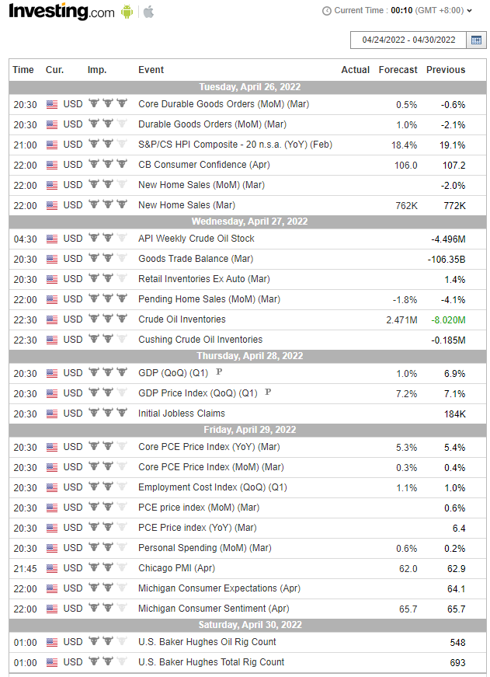The image size is (490, 677).
Task: Click the US flag in the Chicago PMI row
Action: [52, 568]
